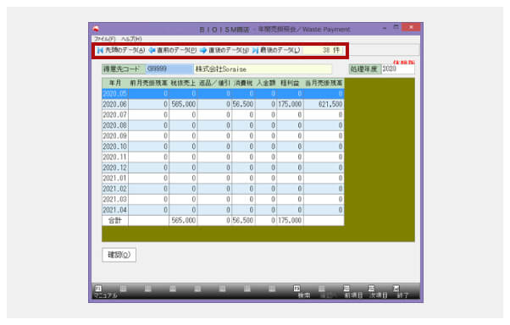Open the ファイル(F) menu
This screenshot has width=510, height=325.
coord(105,39)
